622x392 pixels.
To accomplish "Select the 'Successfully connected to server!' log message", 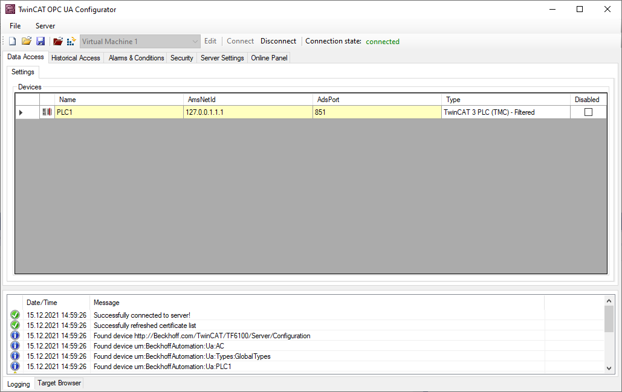I will point(142,315).
